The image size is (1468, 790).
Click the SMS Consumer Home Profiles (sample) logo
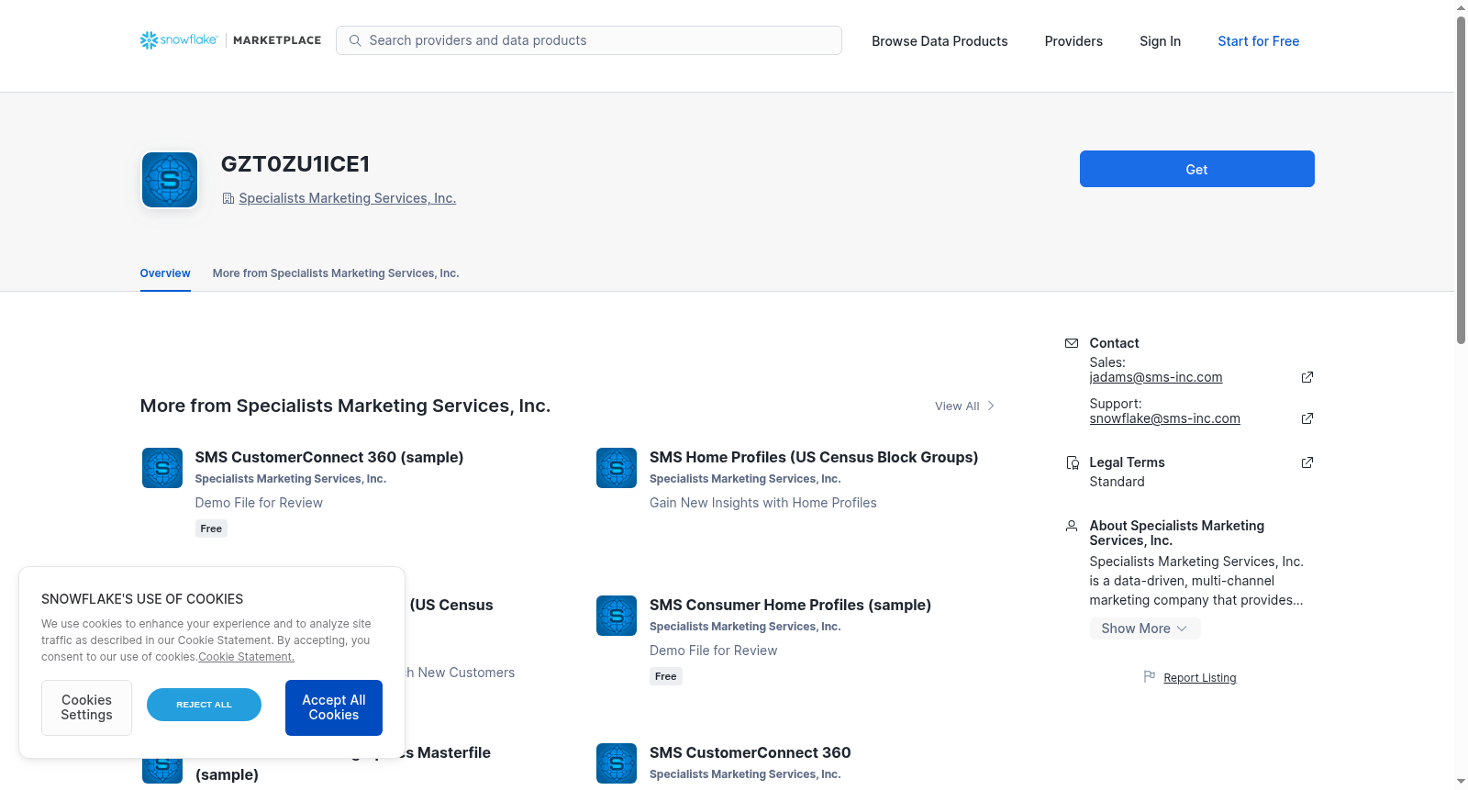tap(617, 616)
